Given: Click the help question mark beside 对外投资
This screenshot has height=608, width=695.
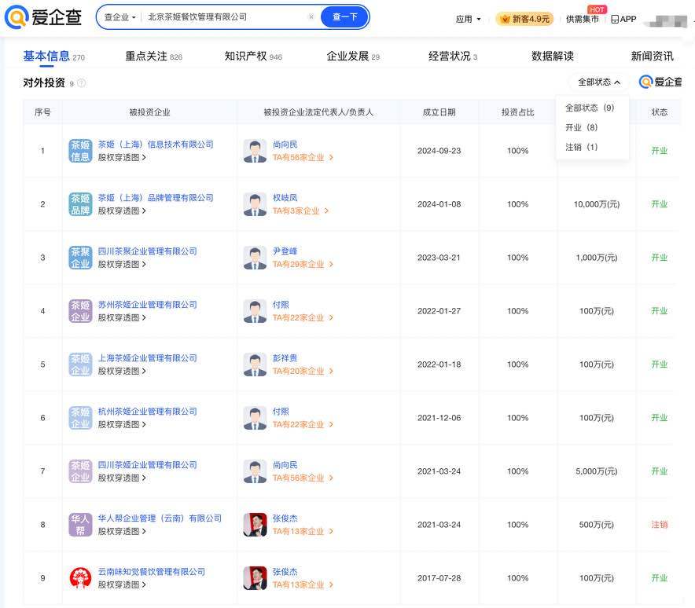Looking at the screenshot, I should pyautogui.click(x=81, y=83).
